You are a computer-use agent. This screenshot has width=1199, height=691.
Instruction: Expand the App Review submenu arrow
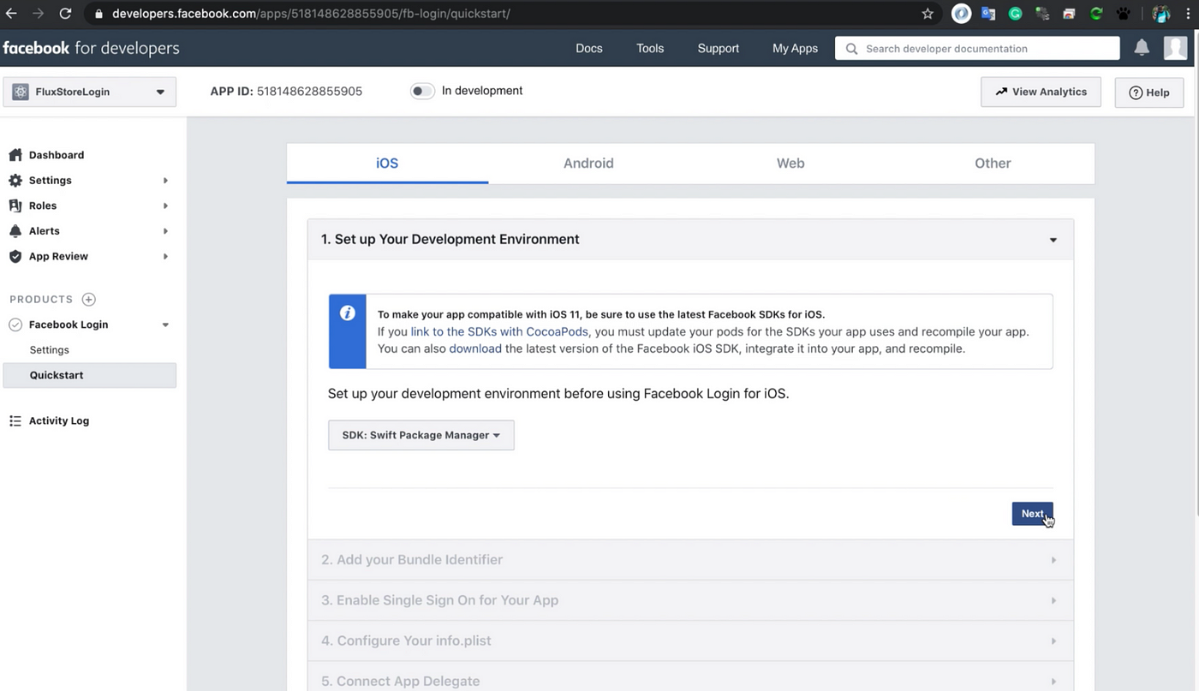tap(165, 256)
